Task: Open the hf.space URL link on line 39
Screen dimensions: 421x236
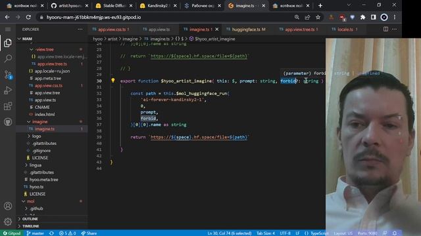Action: 199,137
